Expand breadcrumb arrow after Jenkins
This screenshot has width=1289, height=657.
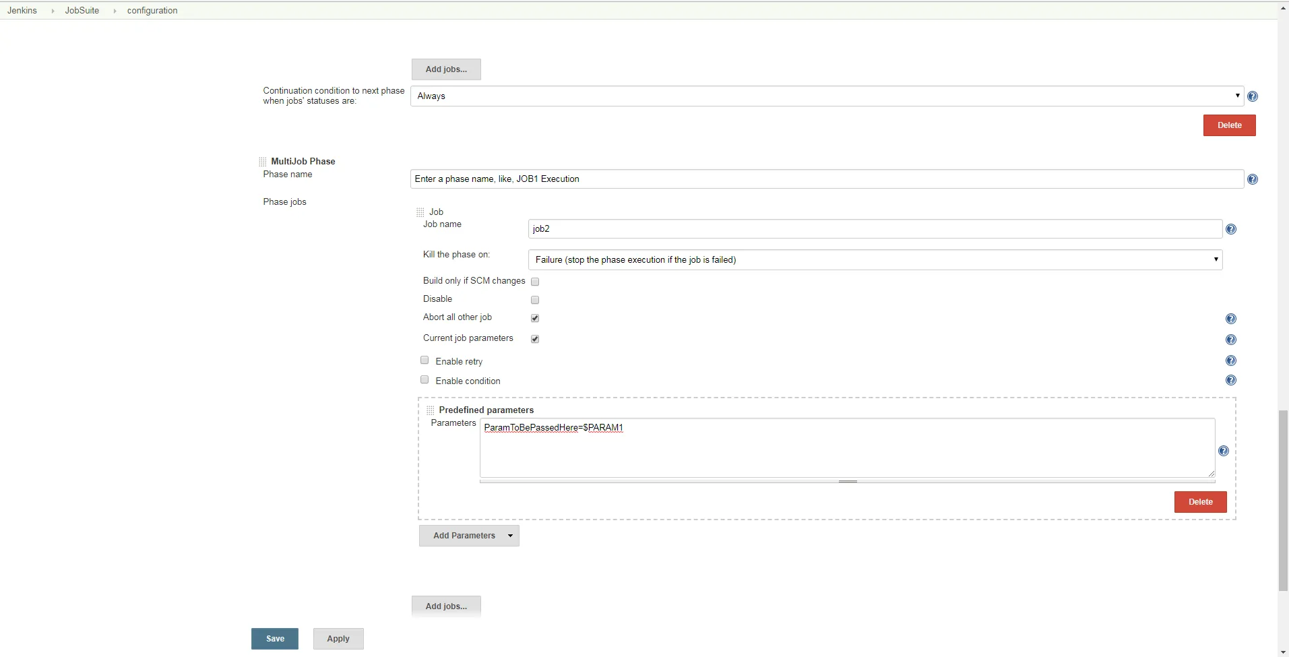coord(53,11)
